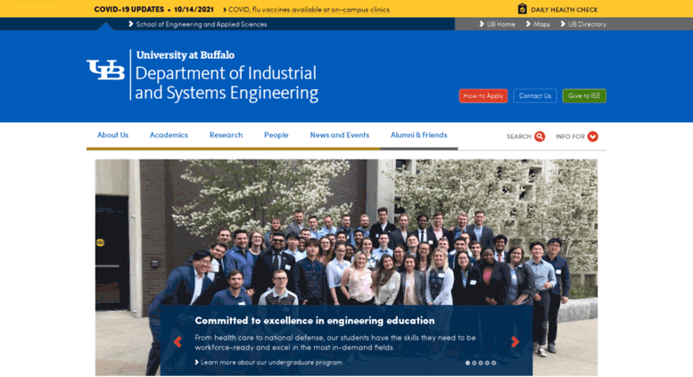The height and width of the screenshot is (377, 693).
Task: Click the red How to Apply button
Action: pyautogui.click(x=483, y=95)
